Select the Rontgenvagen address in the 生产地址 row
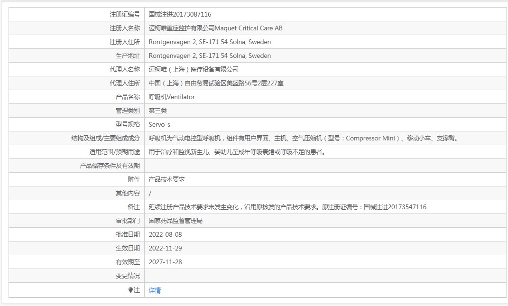This screenshot has height=306, width=508. pos(210,56)
